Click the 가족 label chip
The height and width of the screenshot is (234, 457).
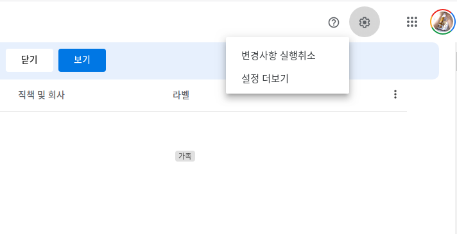(x=185, y=156)
